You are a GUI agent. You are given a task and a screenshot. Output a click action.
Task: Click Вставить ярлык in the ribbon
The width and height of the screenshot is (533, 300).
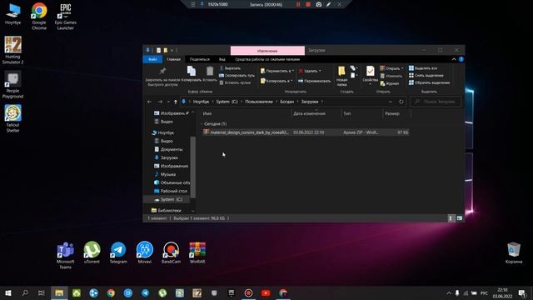coord(235,82)
